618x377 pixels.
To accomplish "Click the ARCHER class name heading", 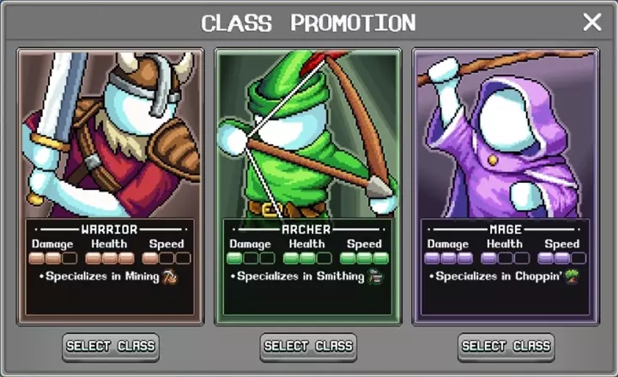I will pyautogui.click(x=306, y=229).
